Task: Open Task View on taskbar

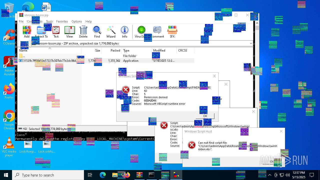Action: coord(90,175)
